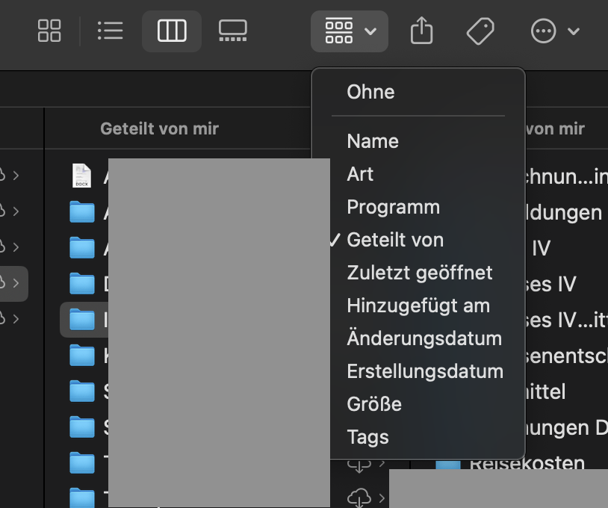
Task: Choose 'Ohne' to disable grouping
Action: (370, 92)
